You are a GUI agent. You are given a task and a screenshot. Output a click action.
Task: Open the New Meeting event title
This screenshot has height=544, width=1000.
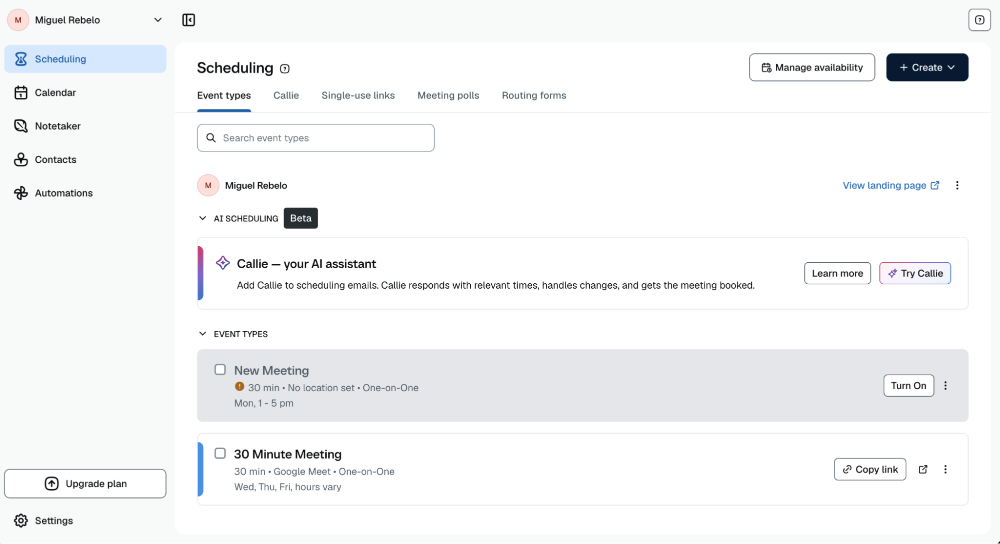coord(272,371)
